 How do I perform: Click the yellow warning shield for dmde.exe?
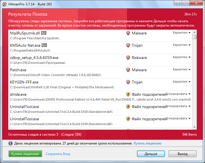pos(128,94)
